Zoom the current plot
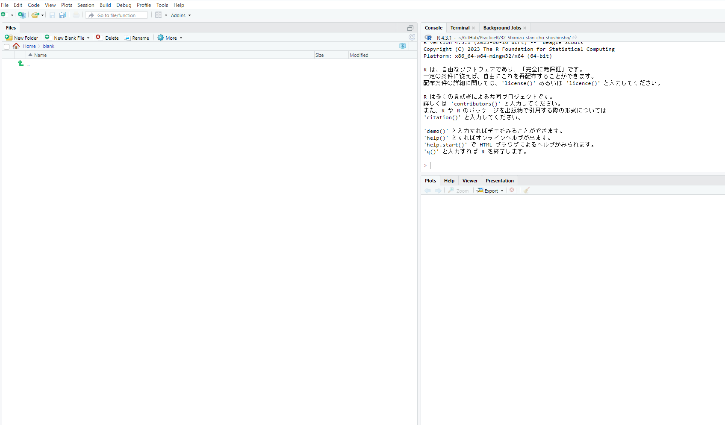 point(458,190)
